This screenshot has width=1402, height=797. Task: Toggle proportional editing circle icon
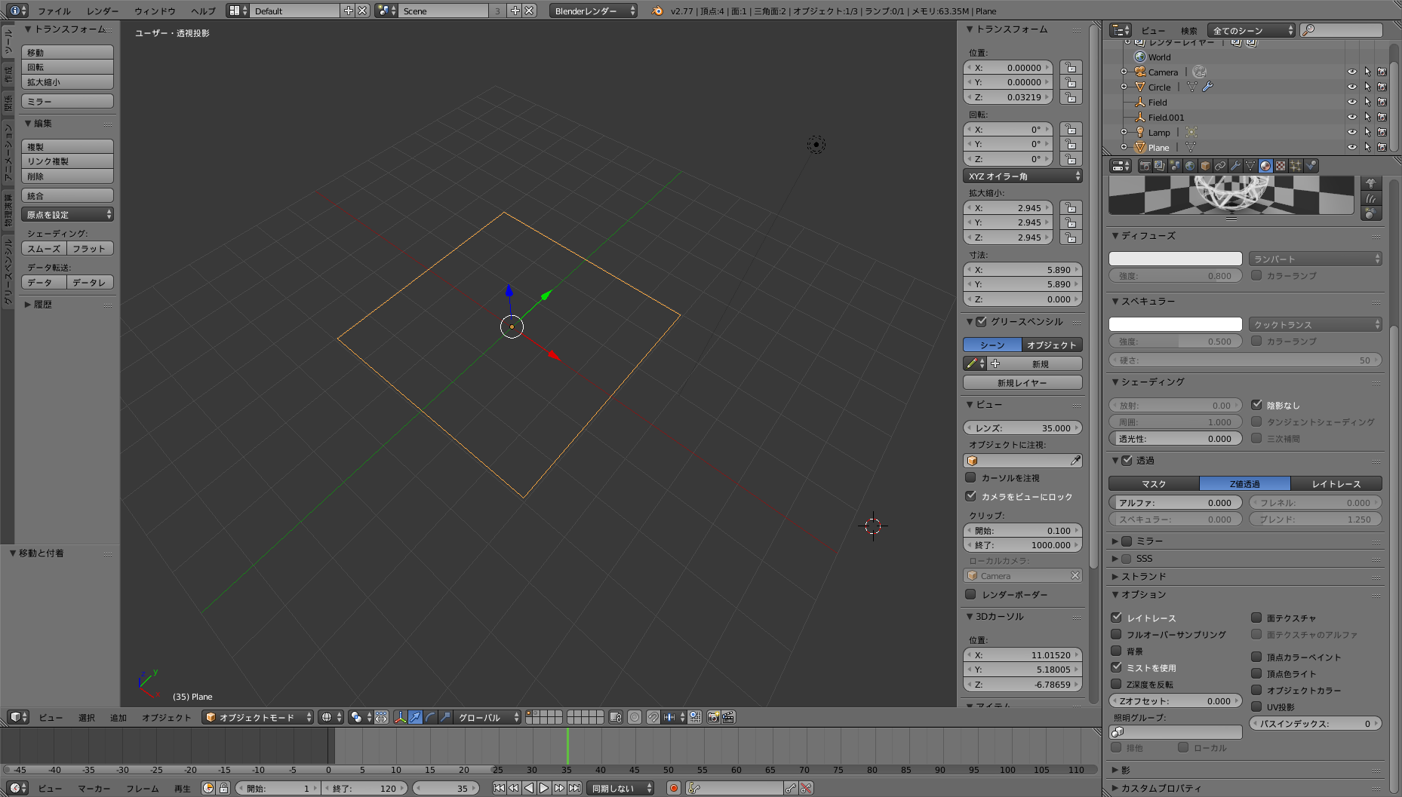tap(635, 717)
